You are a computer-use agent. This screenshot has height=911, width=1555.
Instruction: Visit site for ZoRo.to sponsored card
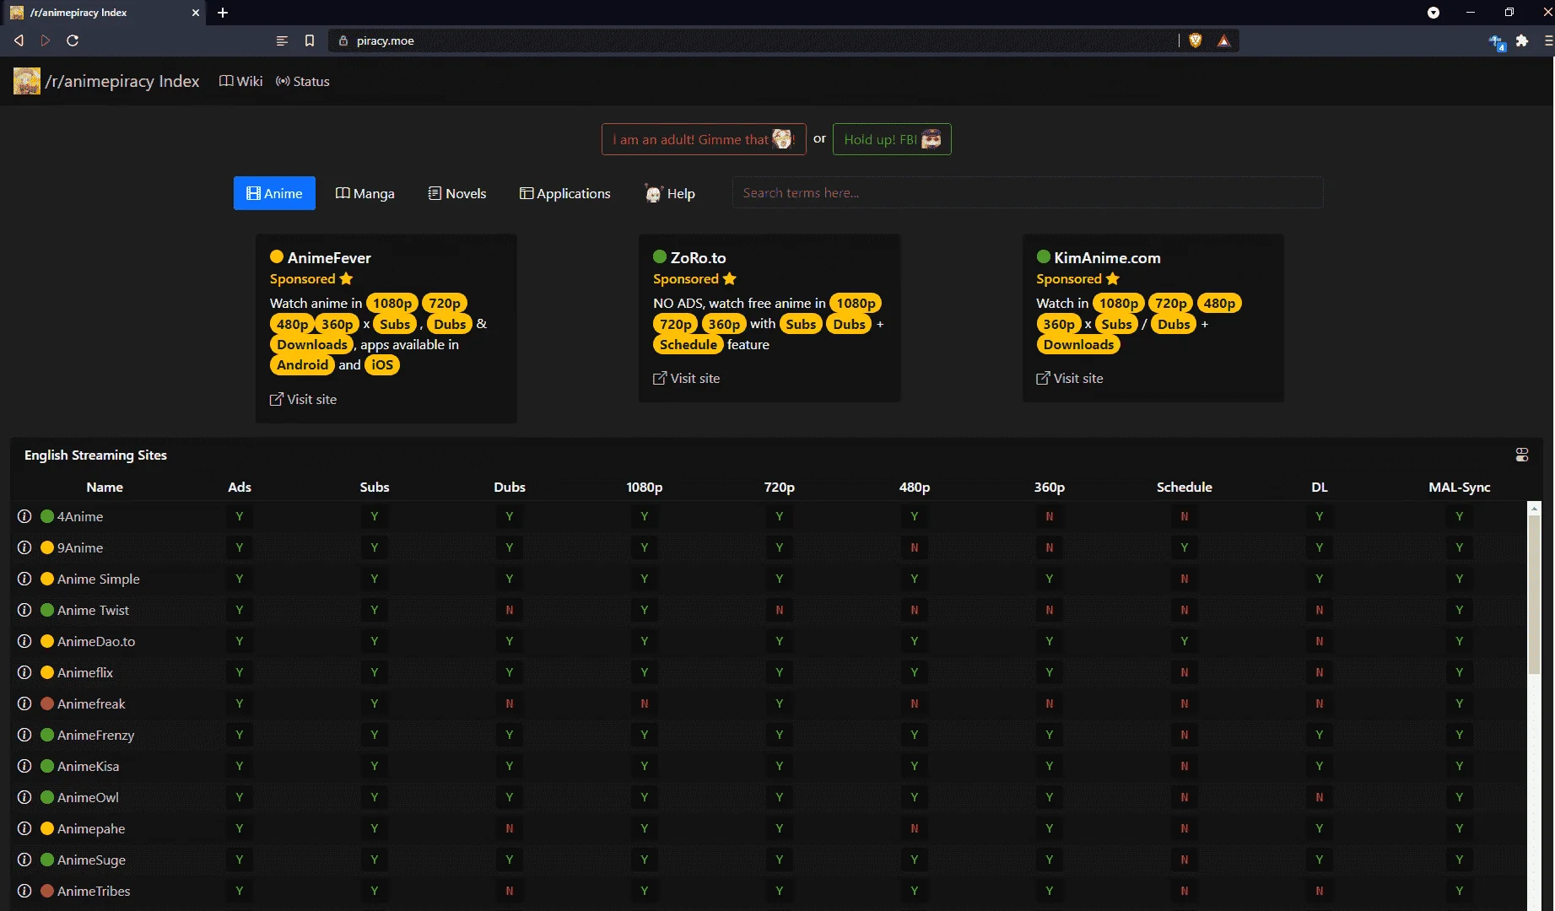point(686,378)
